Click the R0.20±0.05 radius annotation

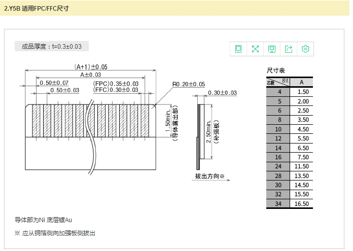(188, 84)
